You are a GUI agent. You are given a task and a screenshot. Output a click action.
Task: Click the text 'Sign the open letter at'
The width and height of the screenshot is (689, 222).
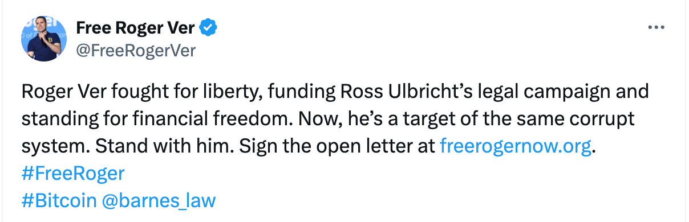[336, 146]
